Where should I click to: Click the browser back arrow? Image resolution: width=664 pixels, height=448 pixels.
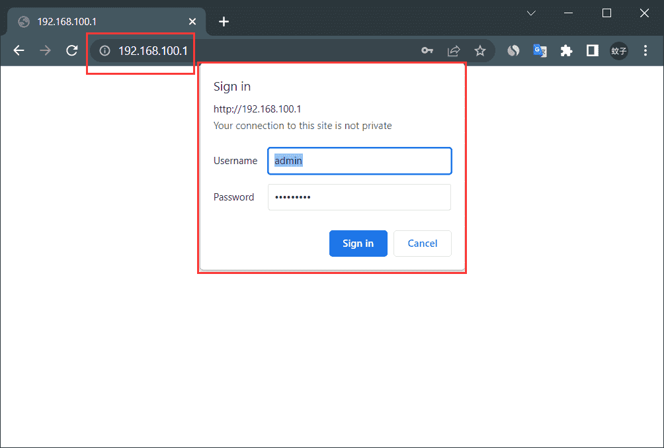[19, 51]
